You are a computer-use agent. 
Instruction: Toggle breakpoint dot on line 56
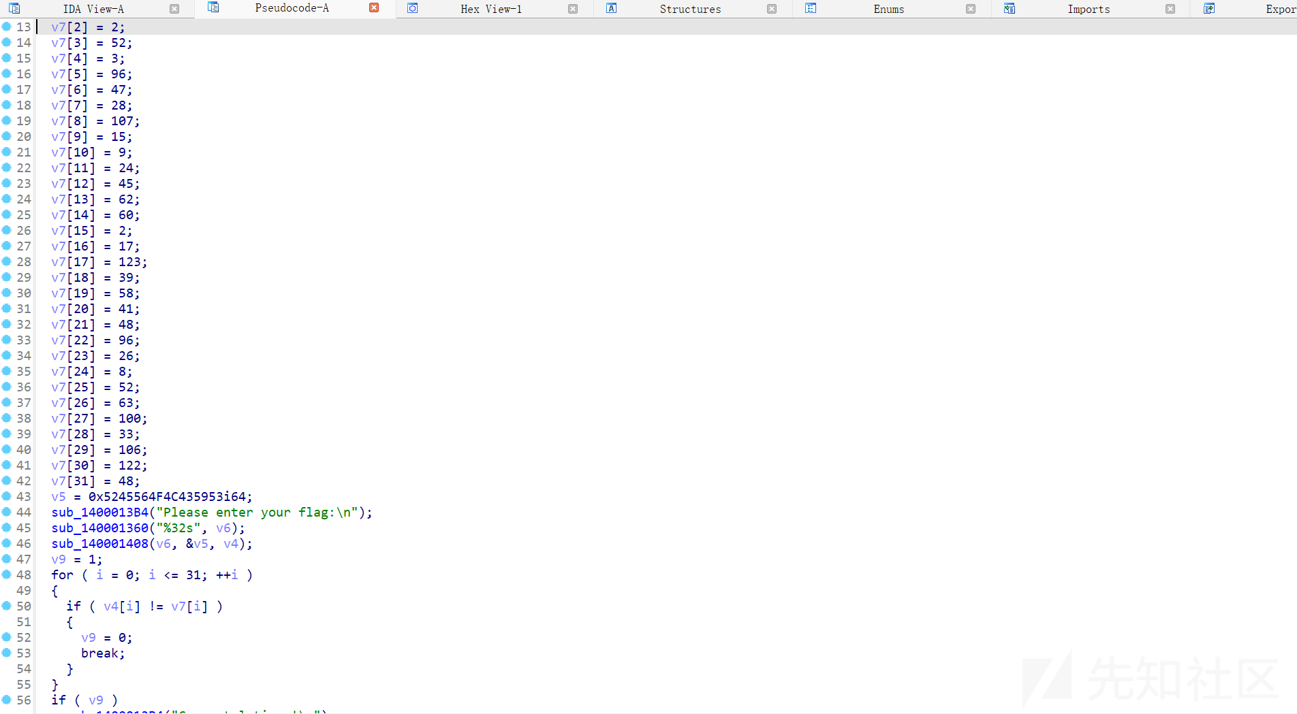6,700
